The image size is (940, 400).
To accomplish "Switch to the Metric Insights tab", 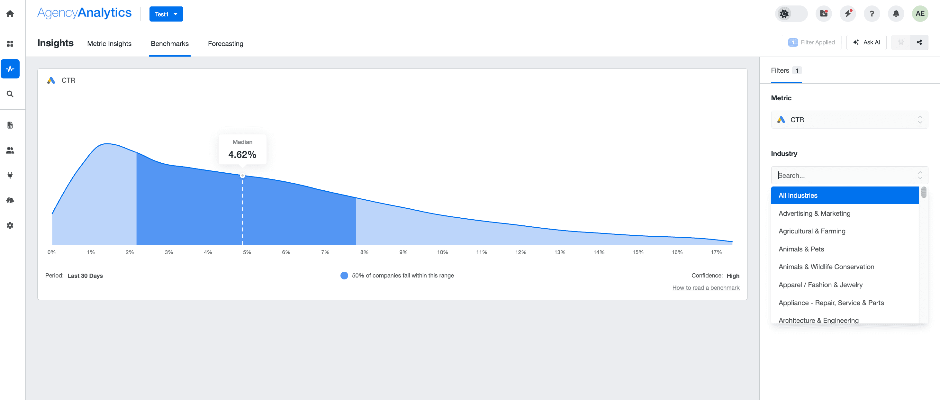I will (109, 44).
